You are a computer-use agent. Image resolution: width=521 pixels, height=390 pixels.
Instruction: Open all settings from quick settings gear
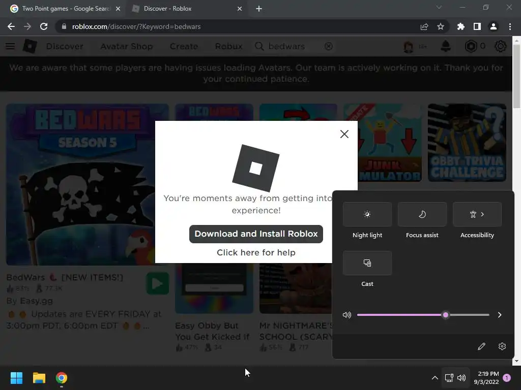pos(502,346)
